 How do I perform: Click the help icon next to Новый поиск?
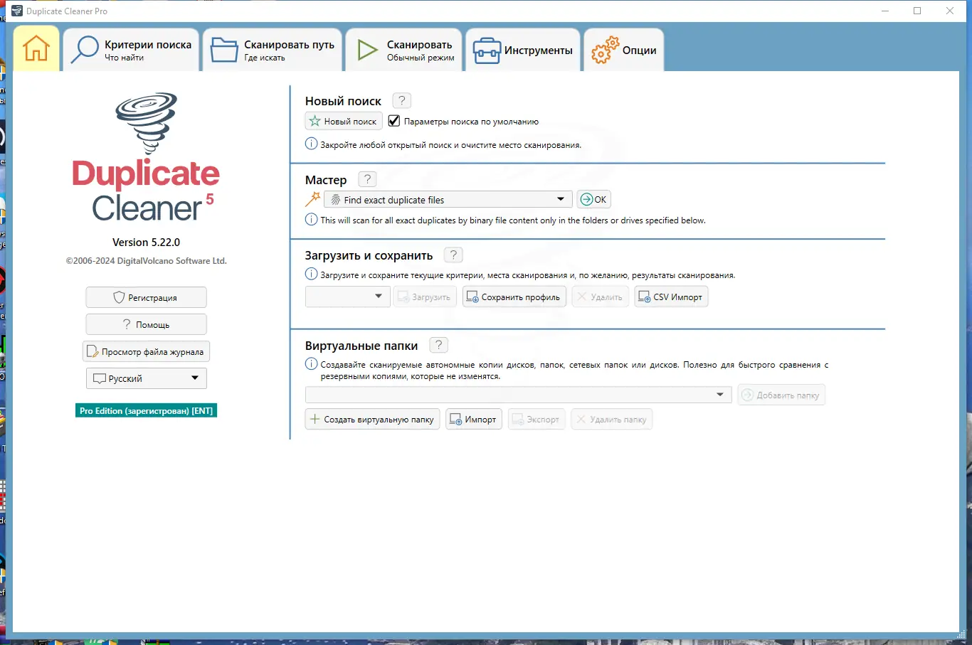401,100
